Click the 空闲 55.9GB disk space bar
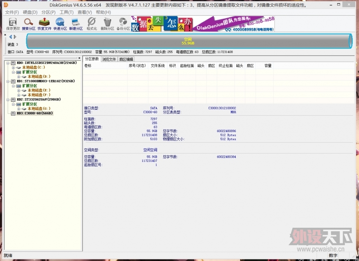Image resolution: width=359 pixels, height=261 pixels. 188,41
